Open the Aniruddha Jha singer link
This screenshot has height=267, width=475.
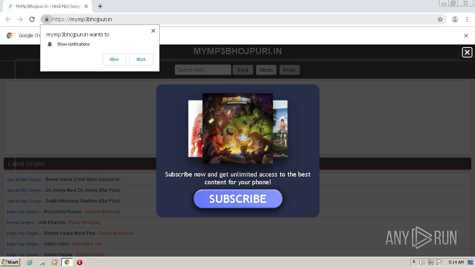tap(87, 244)
